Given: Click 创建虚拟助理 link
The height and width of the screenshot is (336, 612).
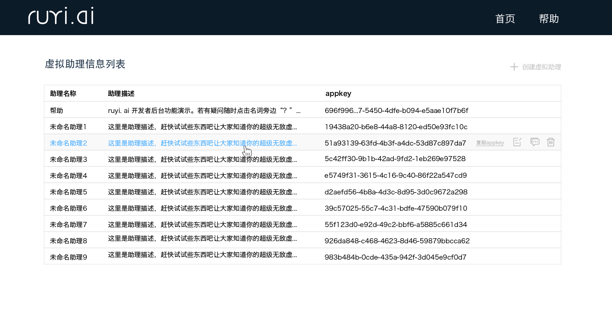Looking at the screenshot, I should (541, 67).
